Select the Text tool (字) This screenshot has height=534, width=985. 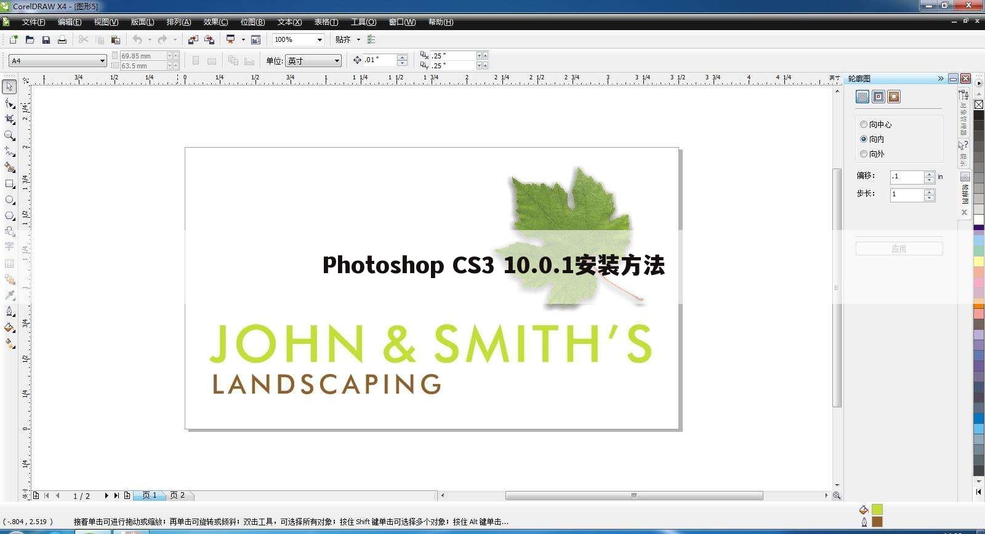click(10, 247)
